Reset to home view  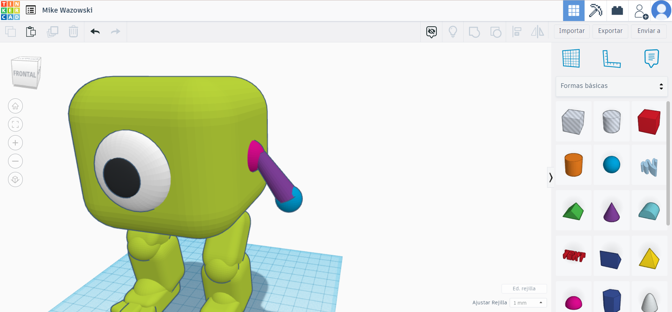(x=15, y=106)
